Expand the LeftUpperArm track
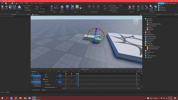Viewport: 178px width, 100px height. pos(33,76)
